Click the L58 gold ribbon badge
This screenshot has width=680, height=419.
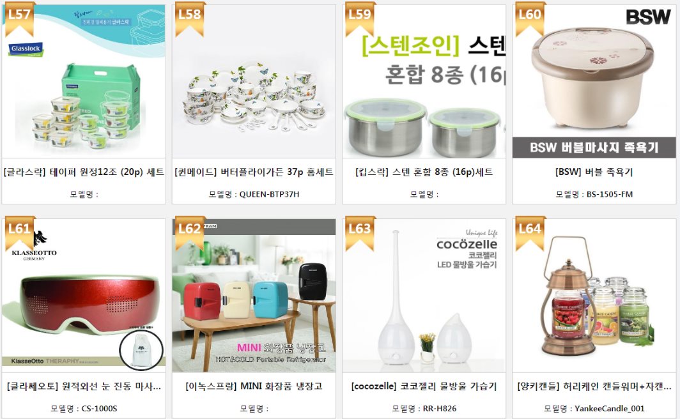tap(190, 19)
